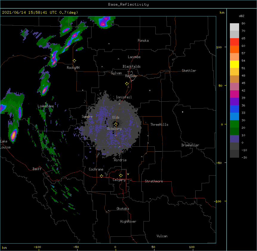
Task: Select the Drumheller town label
Action: pyautogui.click(x=190, y=145)
